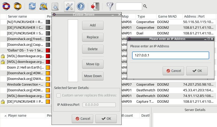Viewport: 217px width, 127px height.
Task: Click the Move Down button
Action: coord(93,76)
